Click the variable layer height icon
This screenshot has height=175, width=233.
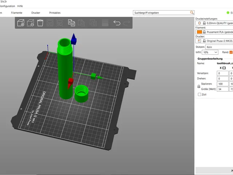click(x=105, y=23)
